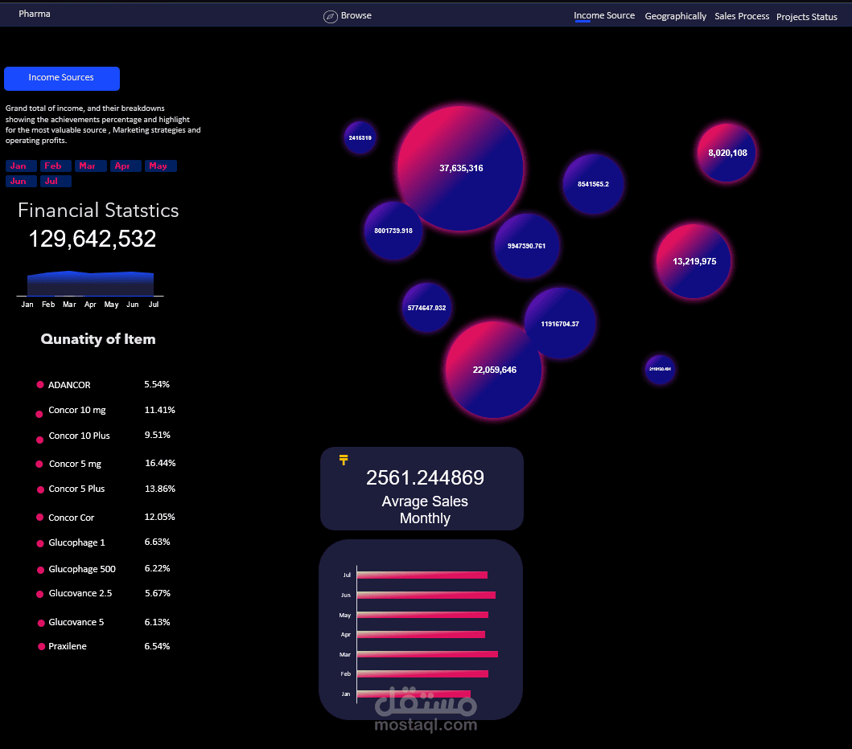
Task: Click the yellow currency icon on Avrage Sales card
Action: pos(344,459)
